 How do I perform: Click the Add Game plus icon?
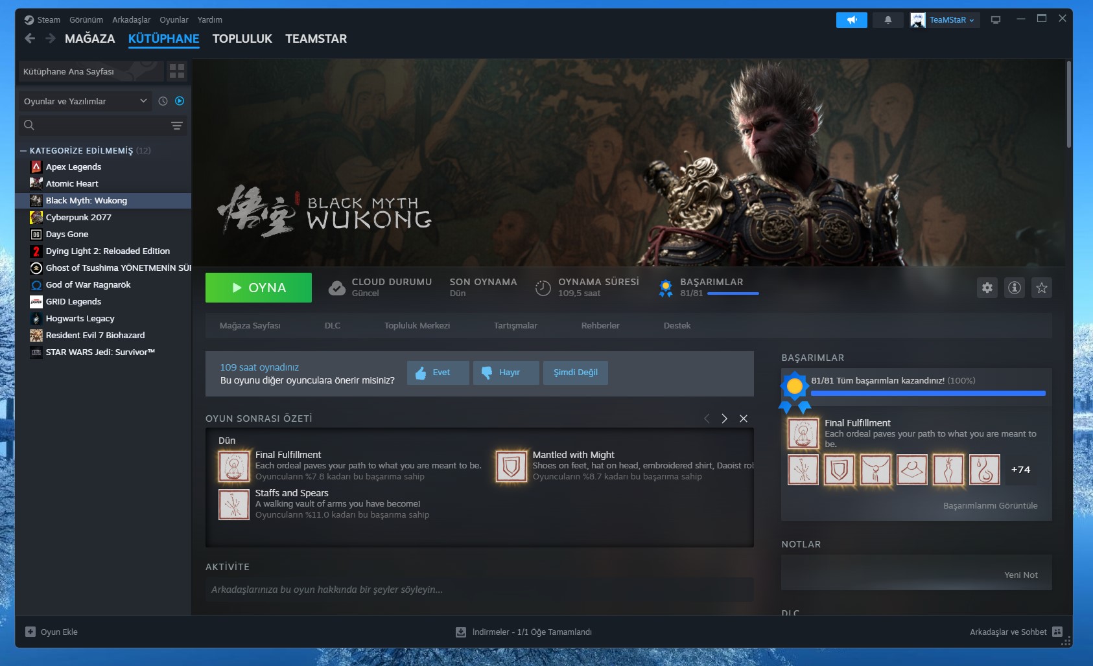[x=30, y=632]
